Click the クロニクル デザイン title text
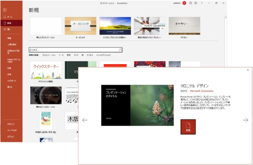 pos(194,86)
